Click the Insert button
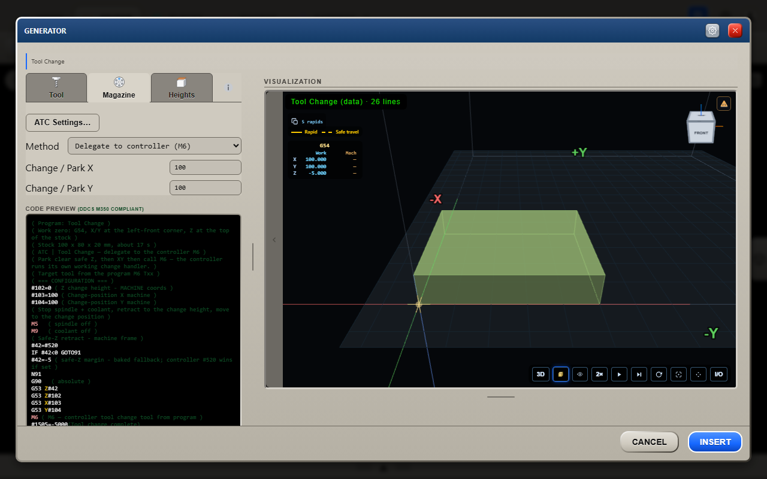The image size is (767, 479). (x=715, y=442)
